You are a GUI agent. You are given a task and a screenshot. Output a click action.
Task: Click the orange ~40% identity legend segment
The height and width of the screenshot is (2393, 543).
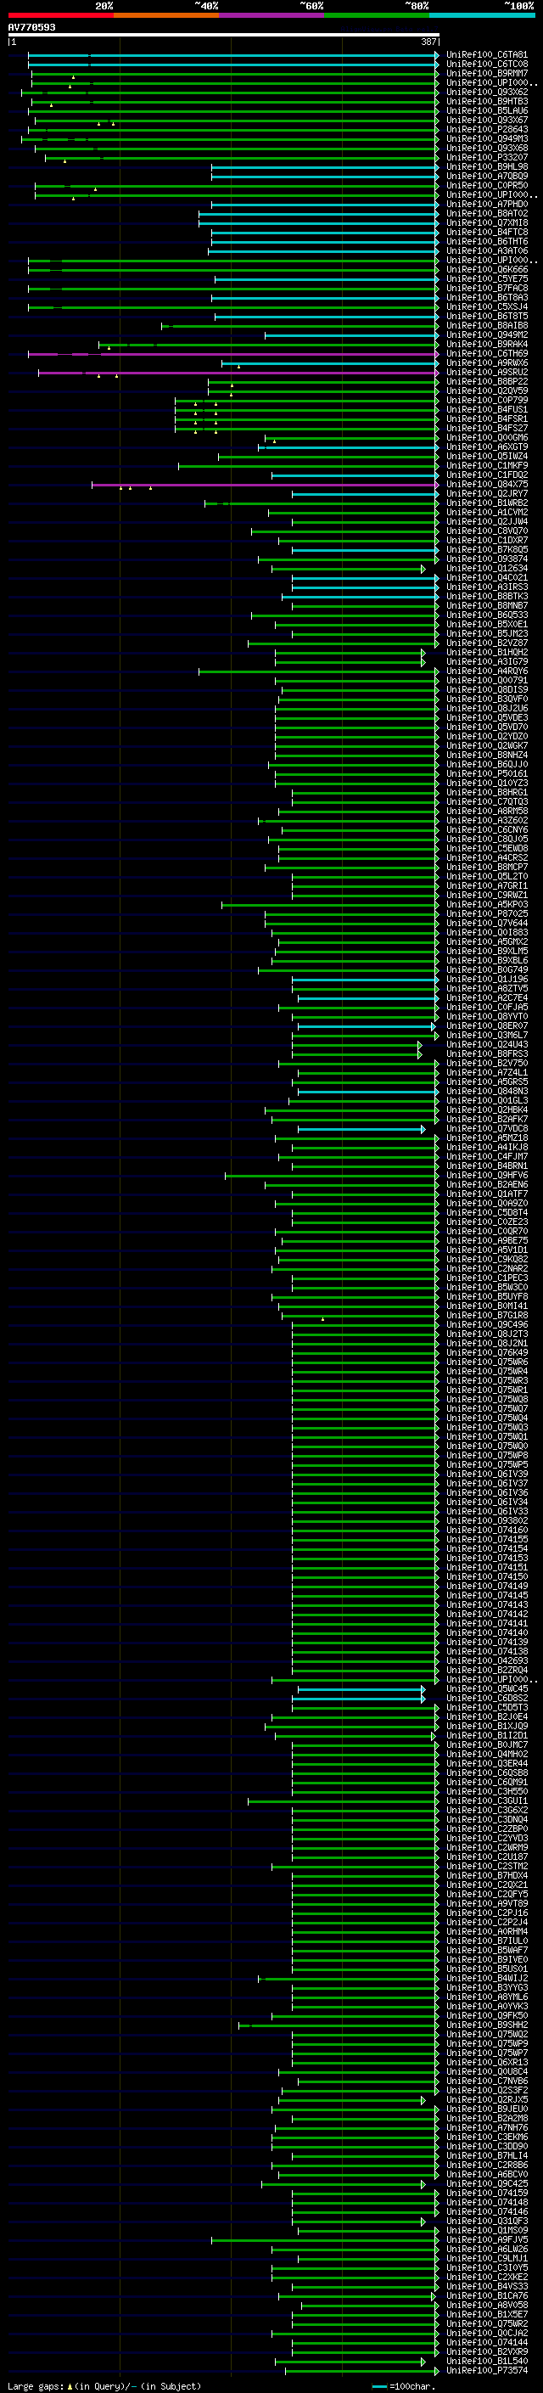point(166,15)
